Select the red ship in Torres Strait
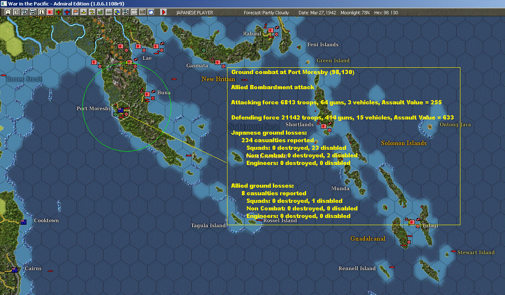 coord(4,75)
